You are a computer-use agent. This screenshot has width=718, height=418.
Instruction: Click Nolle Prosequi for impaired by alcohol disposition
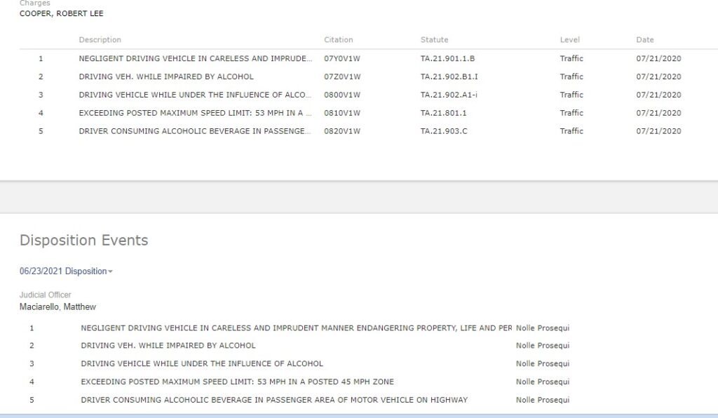(x=543, y=346)
